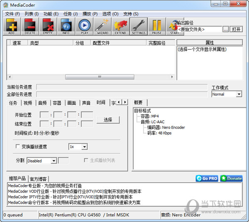Open the 选项 (O) menu
This screenshot has height=222, width=249.
(110, 14)
